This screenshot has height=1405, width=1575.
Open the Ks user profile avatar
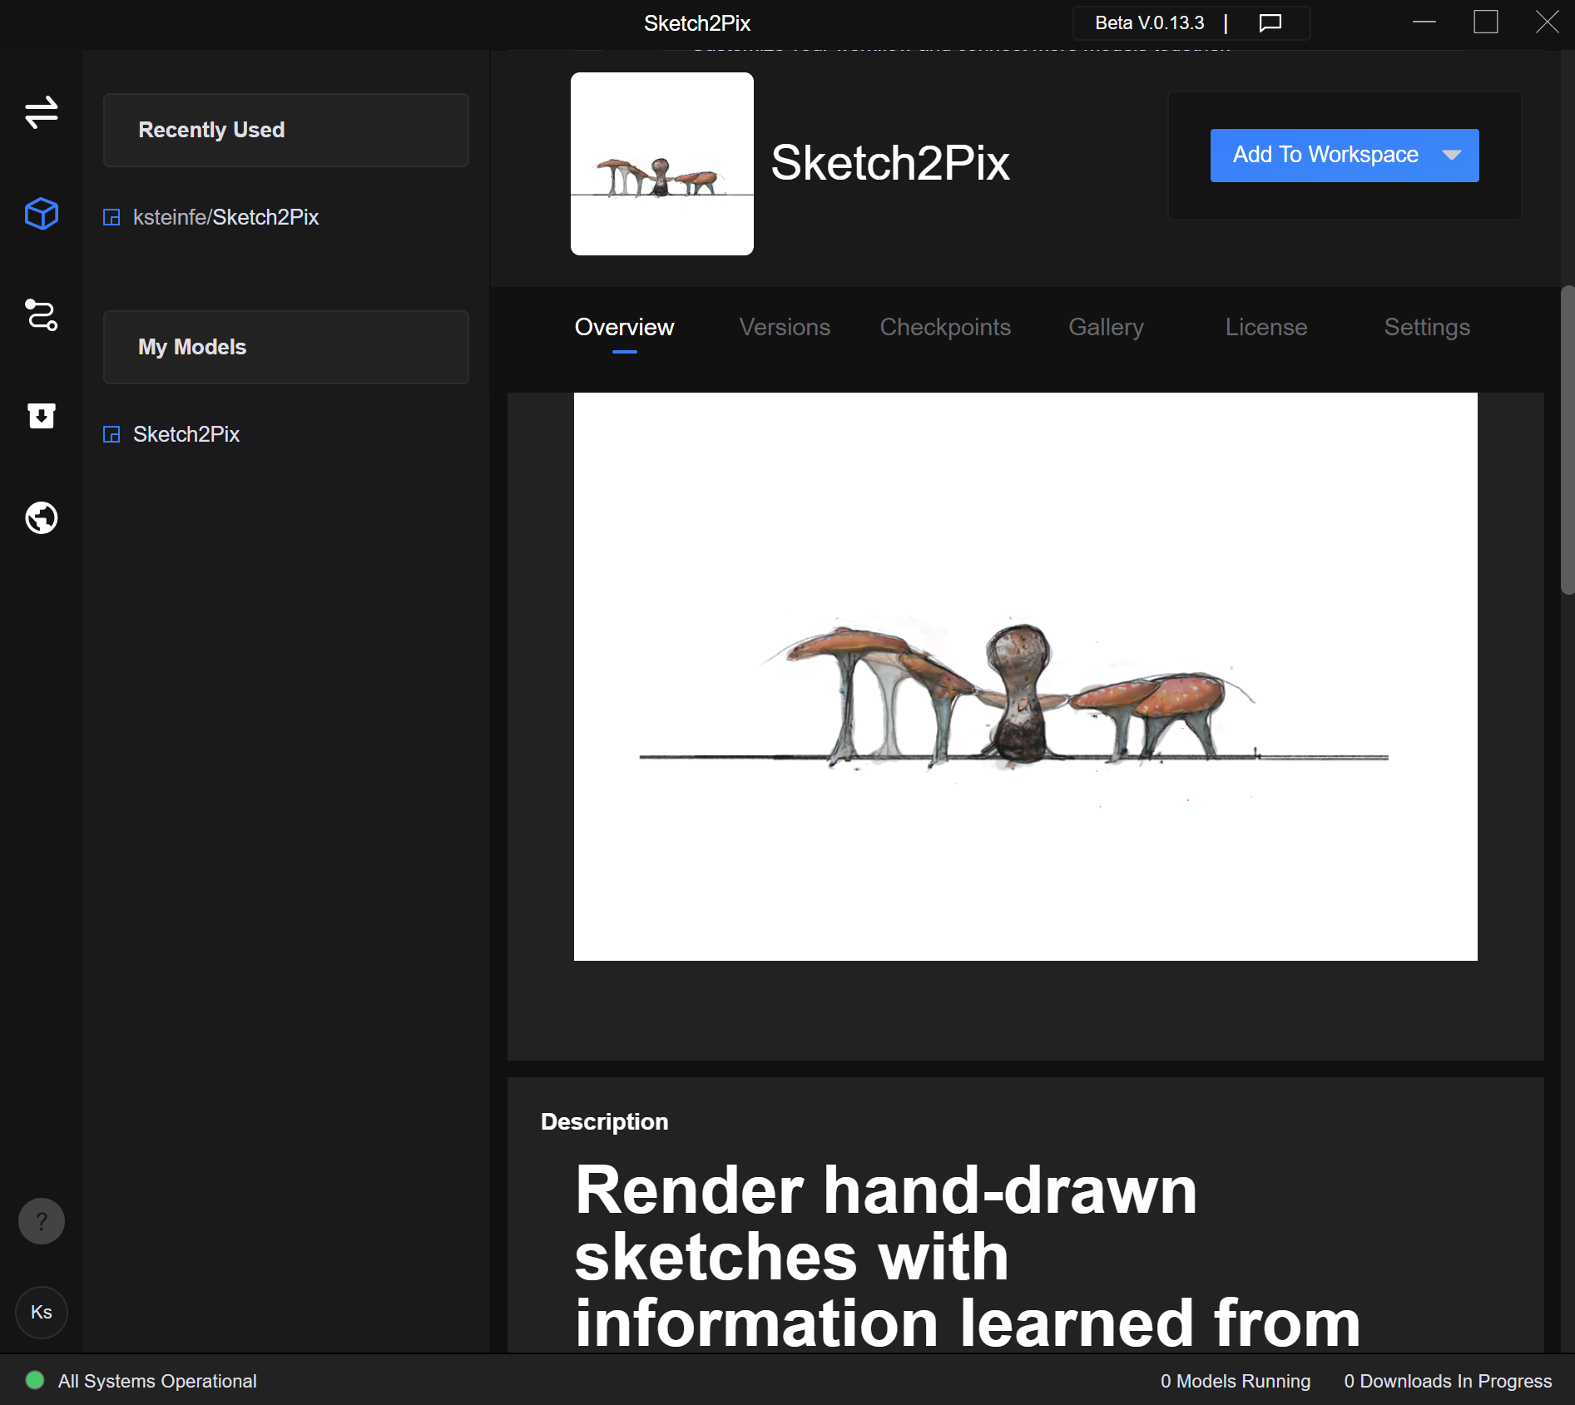click(x=41, y=1312)
